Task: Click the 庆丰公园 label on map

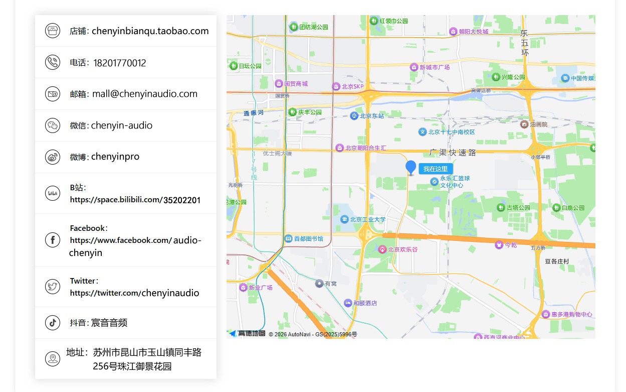Action: click(x=310, y=112)
